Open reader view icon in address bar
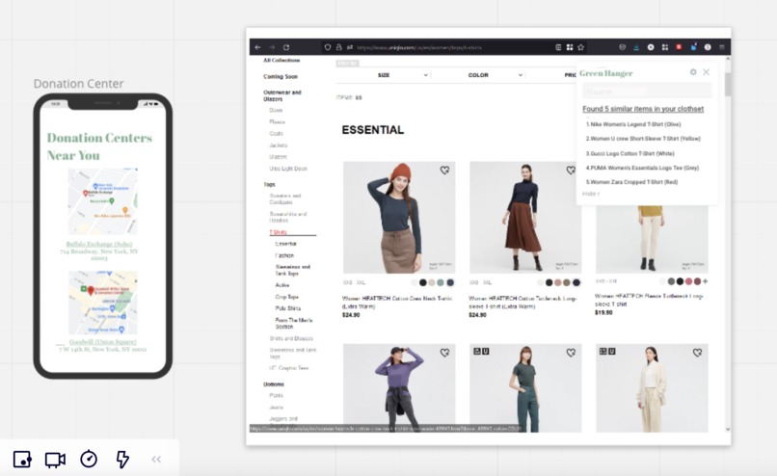This screenshot has height=476, width=777. pyautogui.click(x=558, y=47)
